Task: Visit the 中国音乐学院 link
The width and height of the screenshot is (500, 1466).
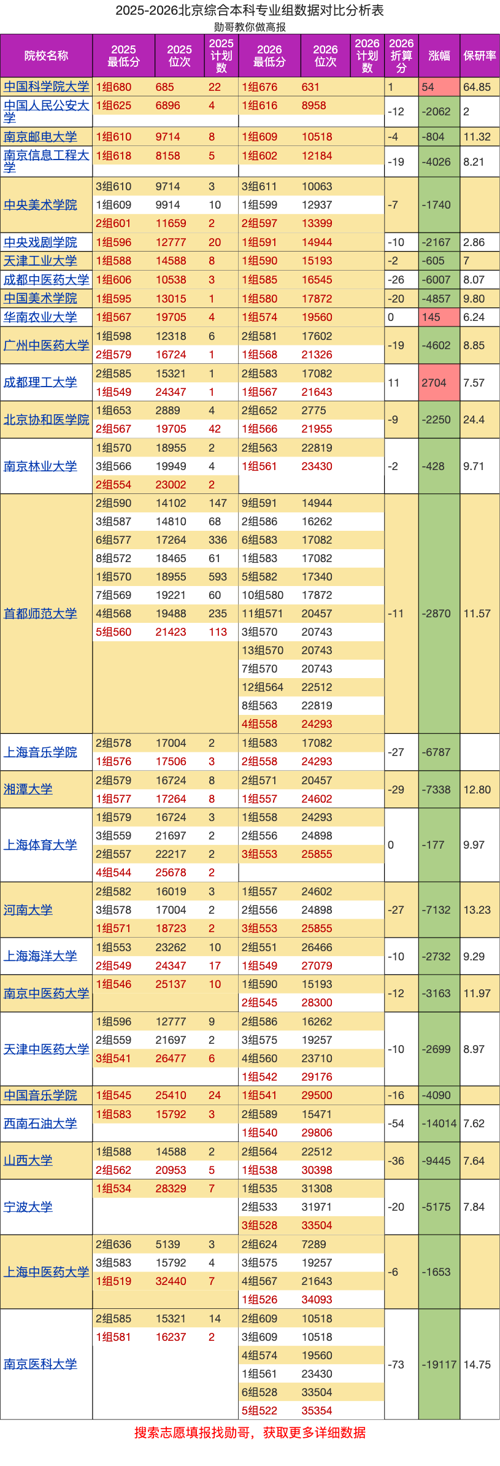Action: click(40, 1095)
